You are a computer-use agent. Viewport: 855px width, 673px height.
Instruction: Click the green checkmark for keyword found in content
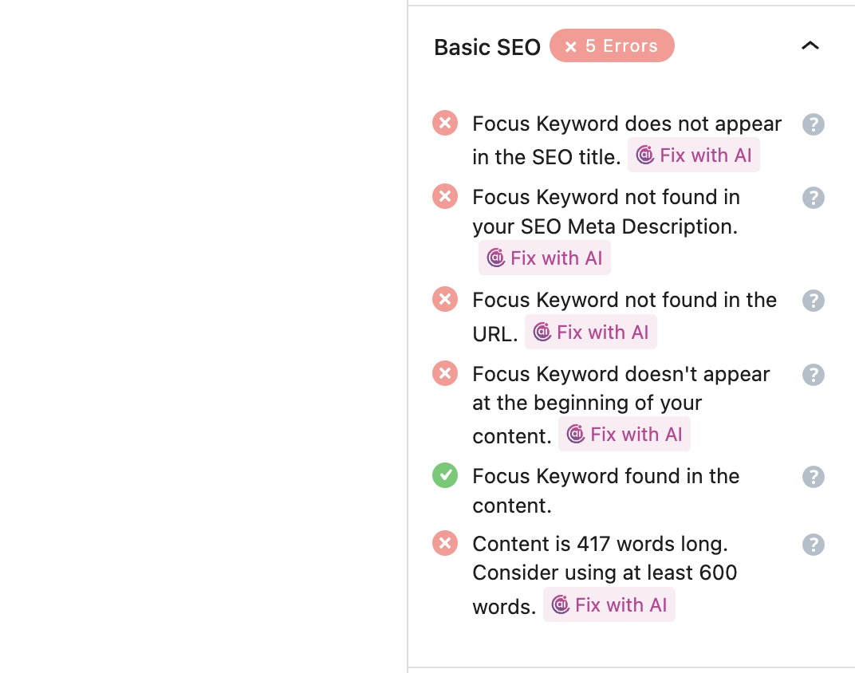click(x=445, y=475)
